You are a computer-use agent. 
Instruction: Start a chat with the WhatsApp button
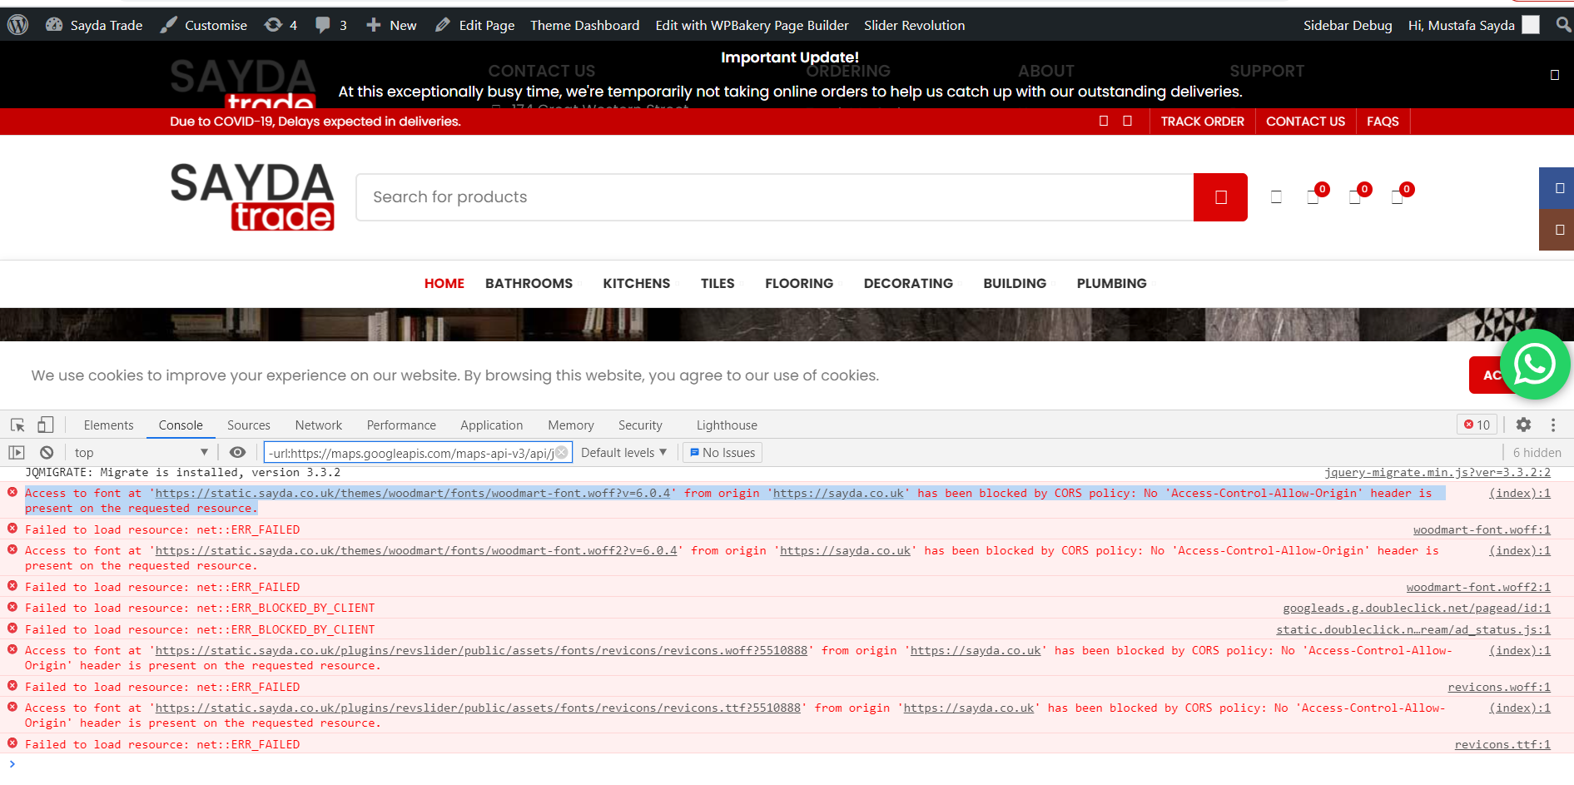pyautogui.click(x=1535, y=364)
